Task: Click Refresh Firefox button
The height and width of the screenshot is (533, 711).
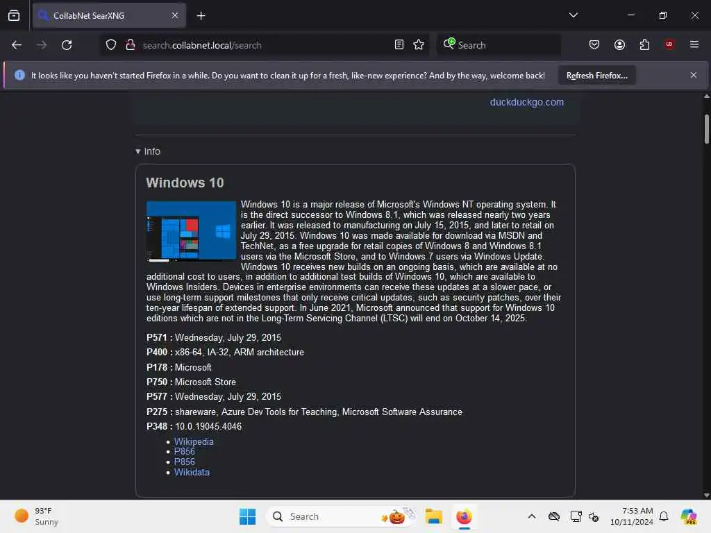Action: 596,76
